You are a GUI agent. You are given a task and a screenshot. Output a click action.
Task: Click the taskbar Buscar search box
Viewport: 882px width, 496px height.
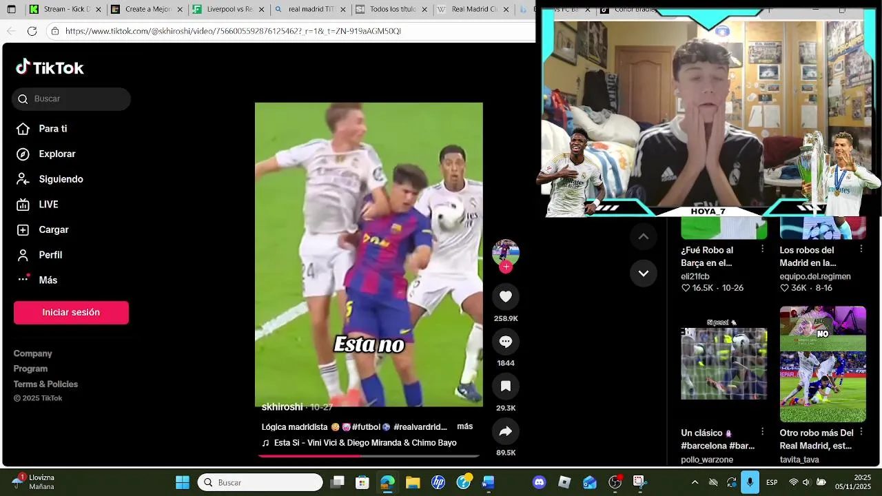(x=260, y=482)
